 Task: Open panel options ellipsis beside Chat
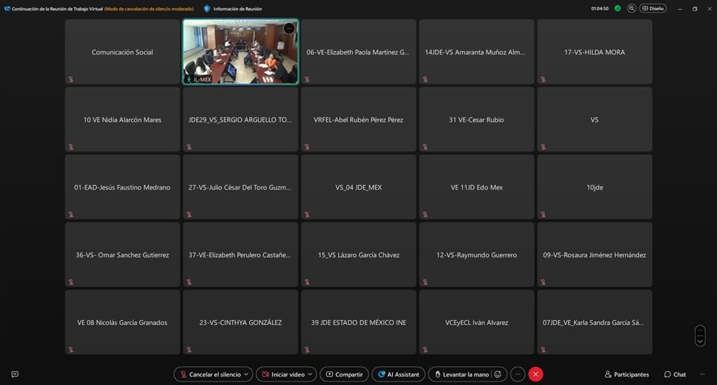coord(702,374)
